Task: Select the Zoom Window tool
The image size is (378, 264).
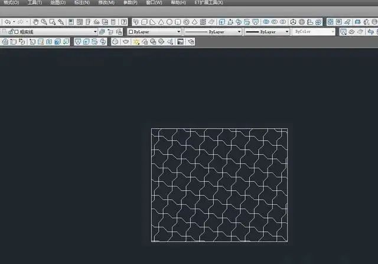Action: coord(53,22)
